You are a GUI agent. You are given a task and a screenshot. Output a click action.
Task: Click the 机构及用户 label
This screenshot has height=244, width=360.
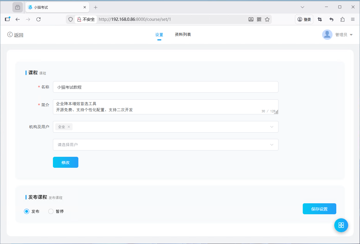39,127
